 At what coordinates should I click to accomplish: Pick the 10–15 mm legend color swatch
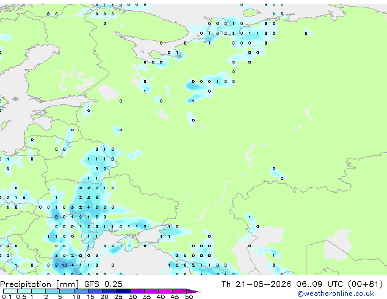(x=81, y=291)
